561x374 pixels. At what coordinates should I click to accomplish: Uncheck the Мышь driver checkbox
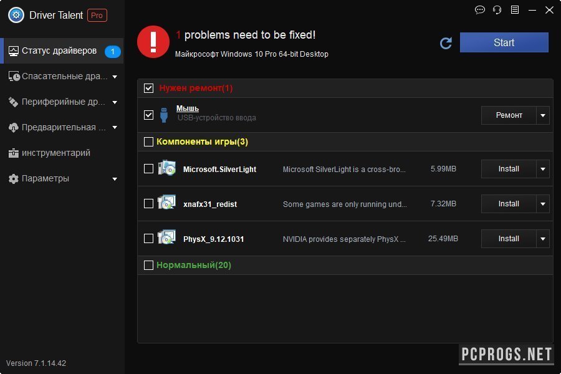148,115
